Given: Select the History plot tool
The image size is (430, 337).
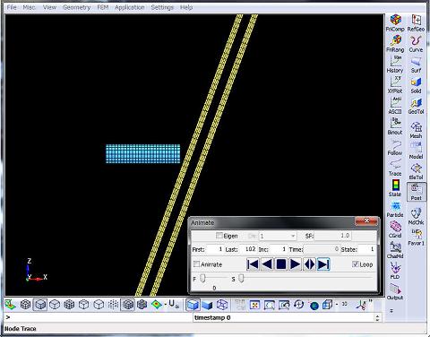Looking at the screenshot, I should (395, 65).
